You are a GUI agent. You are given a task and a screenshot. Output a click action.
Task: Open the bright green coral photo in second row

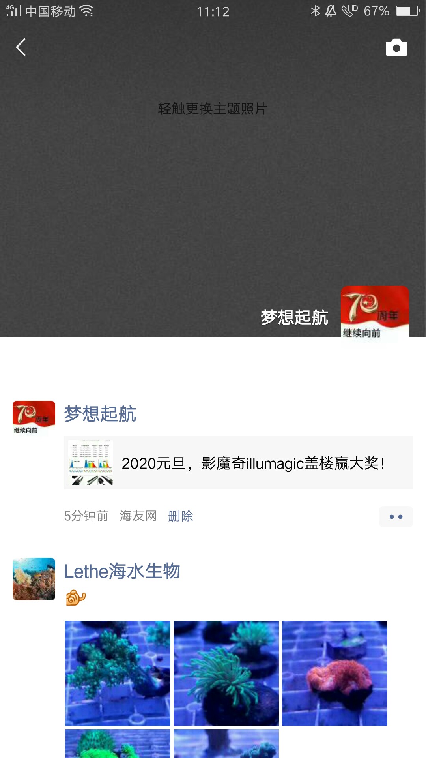click(x=118, y=743)
